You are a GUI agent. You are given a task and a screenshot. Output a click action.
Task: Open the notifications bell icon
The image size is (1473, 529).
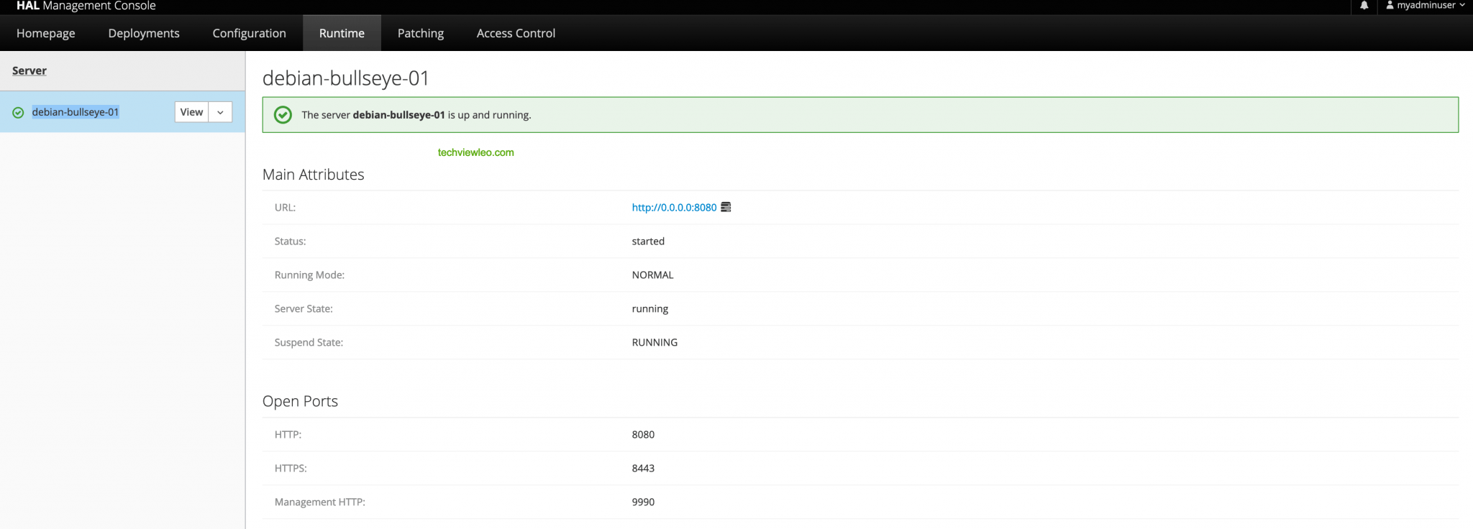(1364, 6)
